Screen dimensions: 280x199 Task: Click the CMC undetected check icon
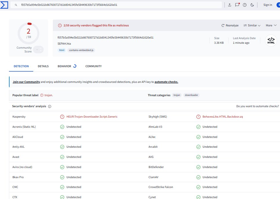[62, 187]
